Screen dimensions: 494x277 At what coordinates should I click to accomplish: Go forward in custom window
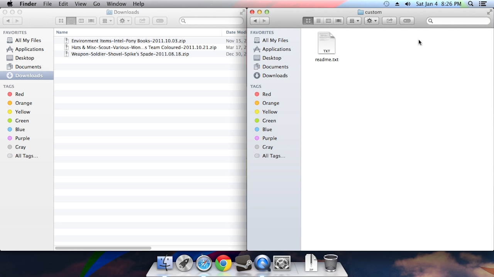264,21
